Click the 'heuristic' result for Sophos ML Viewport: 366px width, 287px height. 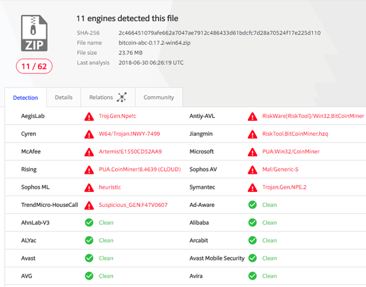point(110,187)
